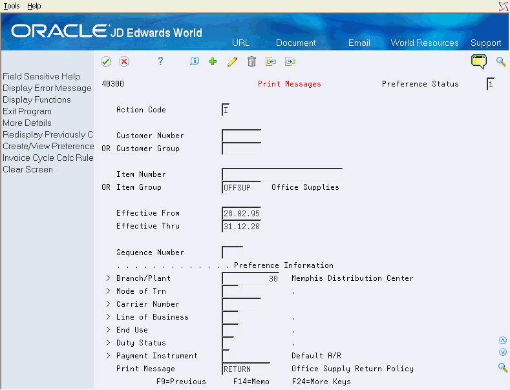Screen dimensions: 510x390
Task: Click the bottom magnifying glass icon
Action: coord(503,367)
